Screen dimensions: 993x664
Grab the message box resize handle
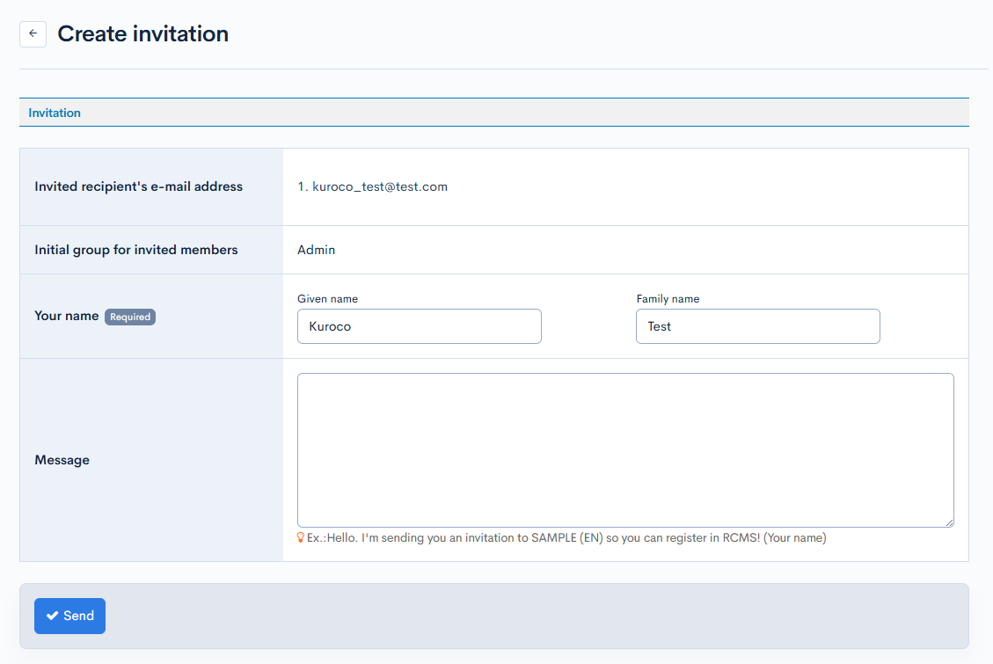coord(949,522)
